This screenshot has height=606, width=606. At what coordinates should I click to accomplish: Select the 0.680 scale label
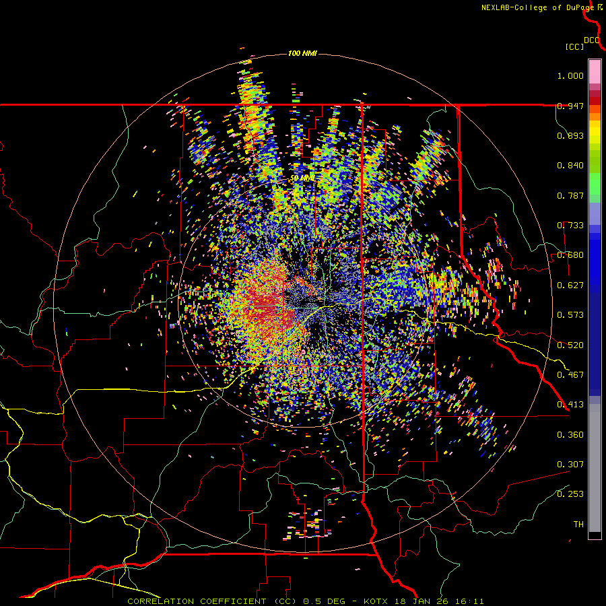[570, 255]
